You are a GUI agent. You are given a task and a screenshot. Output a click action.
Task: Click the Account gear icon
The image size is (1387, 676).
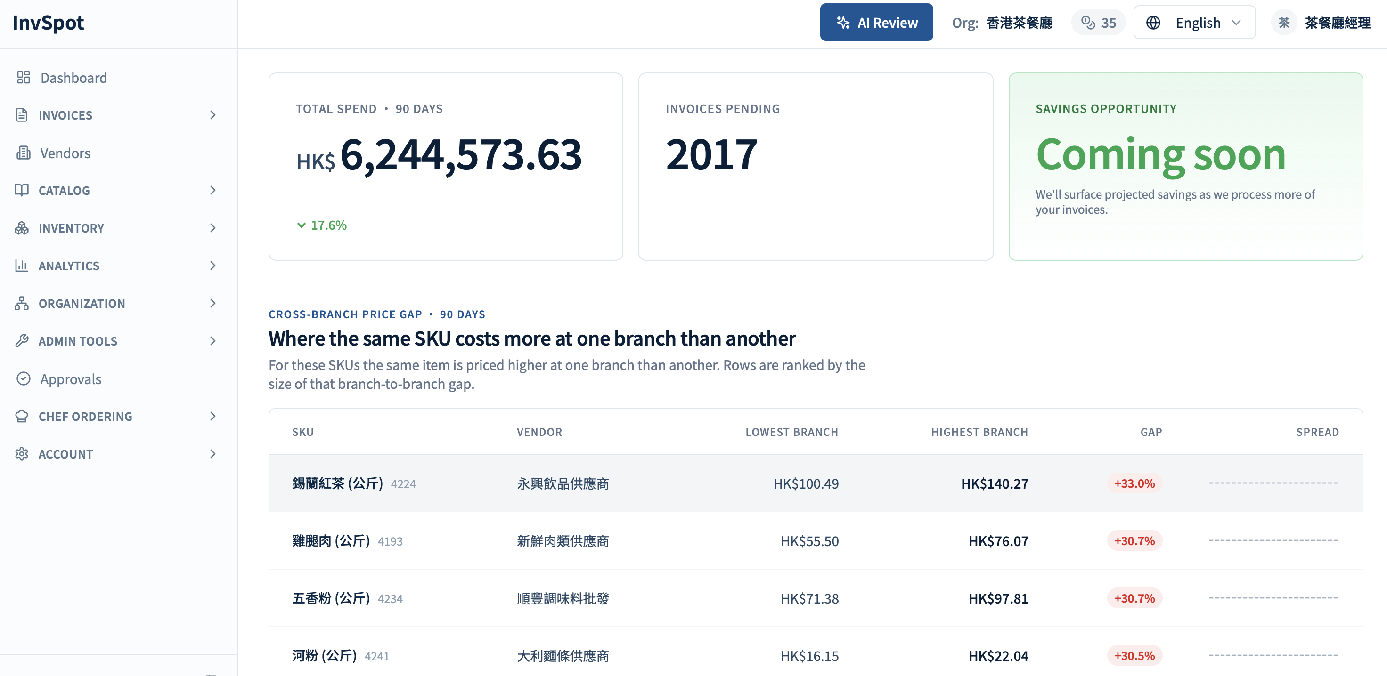pos(22,454)
